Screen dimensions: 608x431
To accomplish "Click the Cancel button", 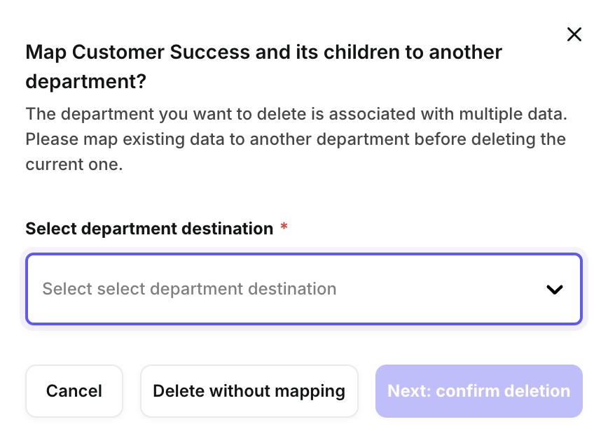I will (74, 391).
